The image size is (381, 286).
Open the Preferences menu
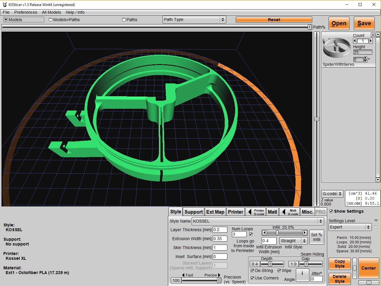click(x=26, y=12)
